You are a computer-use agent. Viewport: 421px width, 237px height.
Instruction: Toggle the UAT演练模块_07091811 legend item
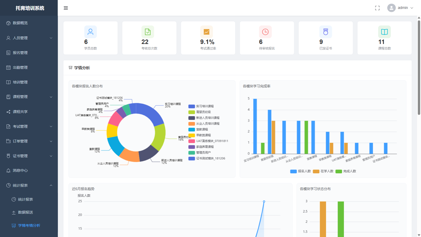tap(208, 141)
